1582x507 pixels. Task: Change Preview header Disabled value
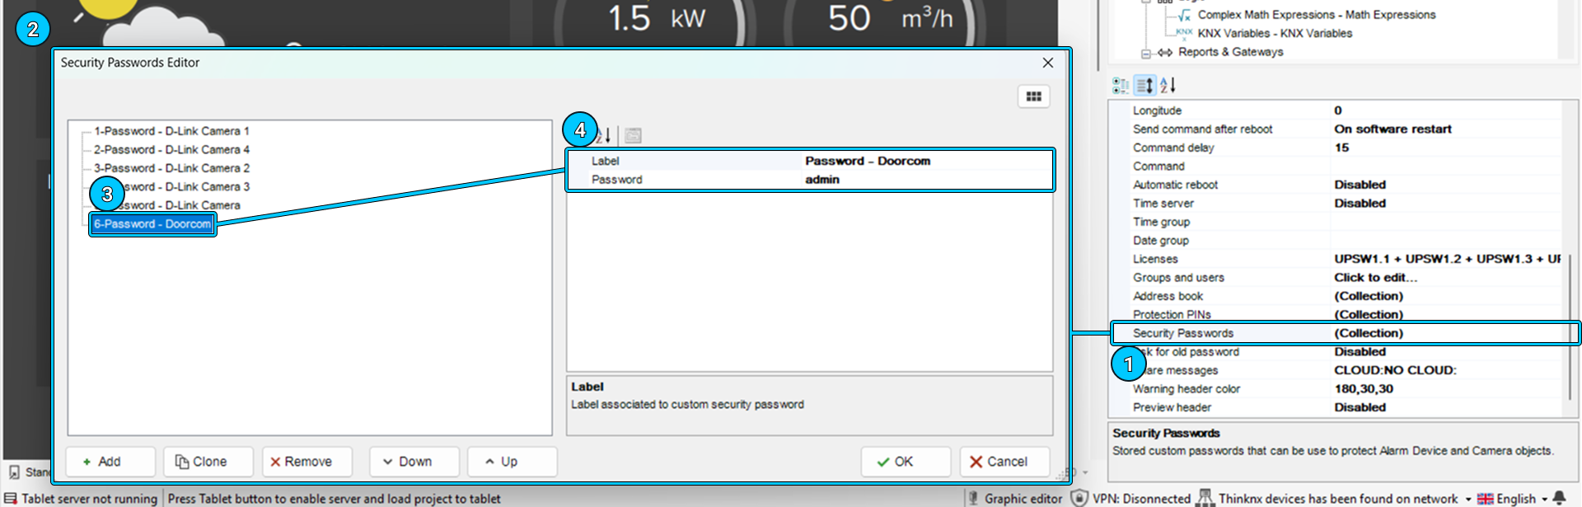(1360, 407)
